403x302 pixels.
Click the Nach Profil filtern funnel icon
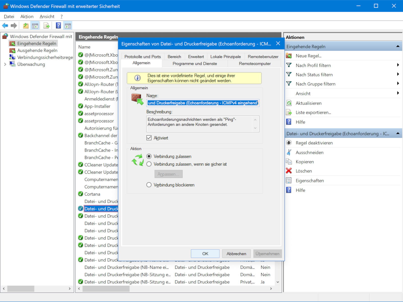coord(289,65)
